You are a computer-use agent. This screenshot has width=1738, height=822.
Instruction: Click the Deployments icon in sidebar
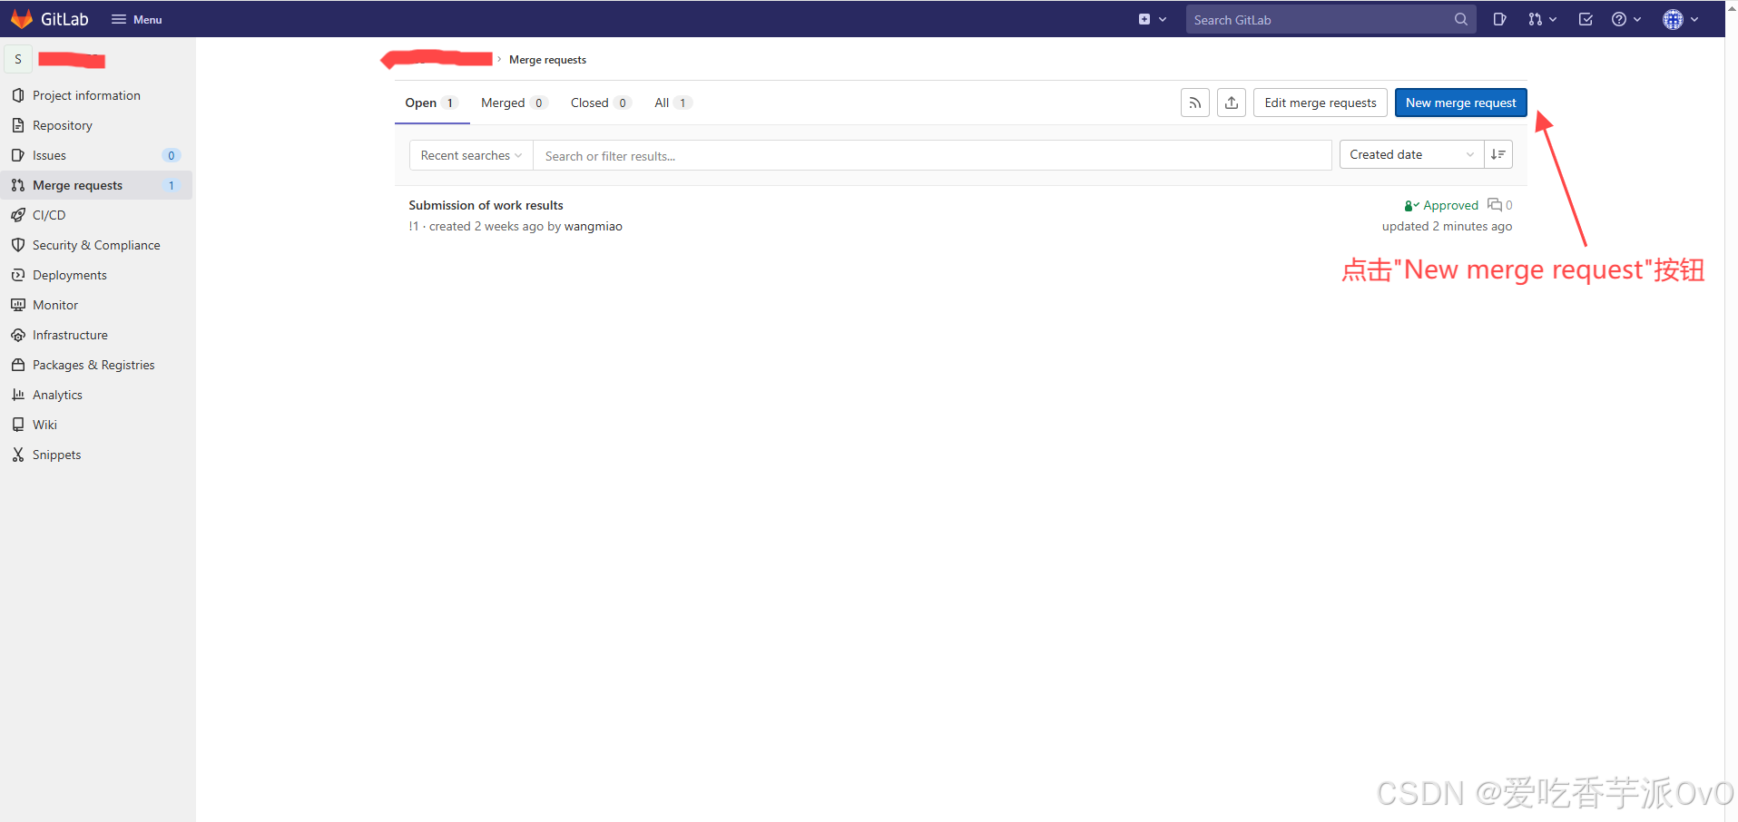click(18, 275)
